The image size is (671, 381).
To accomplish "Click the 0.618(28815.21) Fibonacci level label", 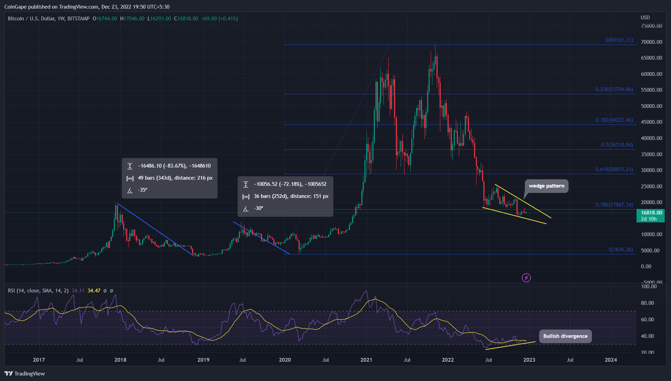I will [614, 169].
